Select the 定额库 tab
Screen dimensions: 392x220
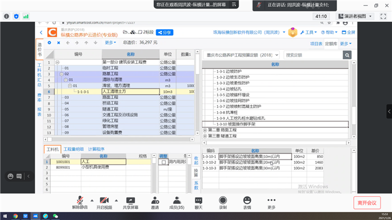pos(331,44)
